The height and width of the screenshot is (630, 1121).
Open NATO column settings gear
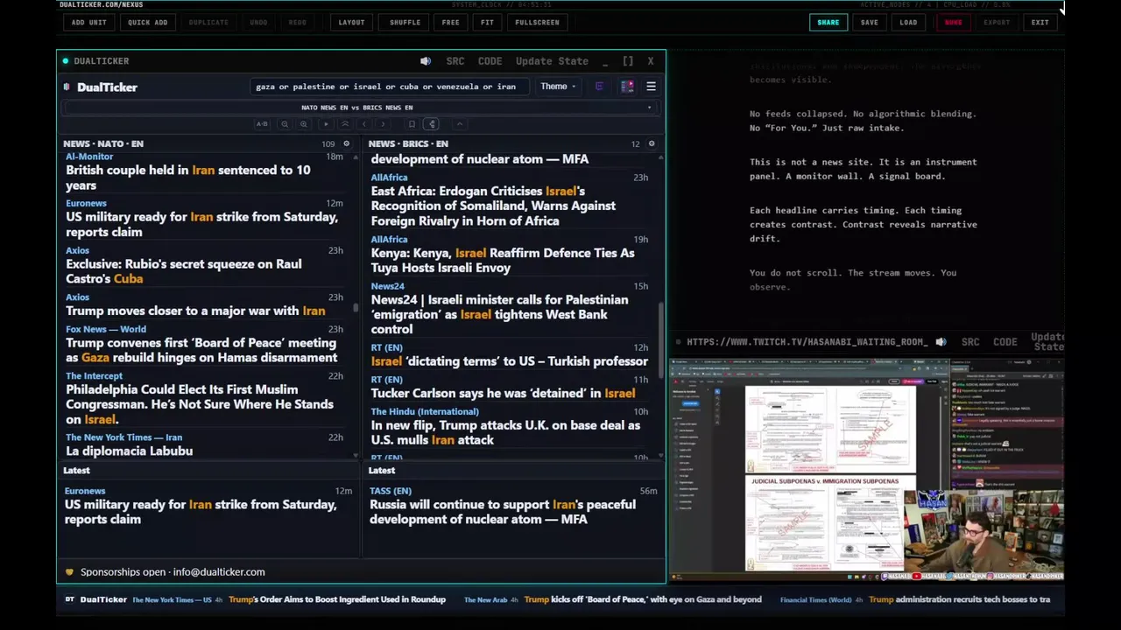[346, 143]
